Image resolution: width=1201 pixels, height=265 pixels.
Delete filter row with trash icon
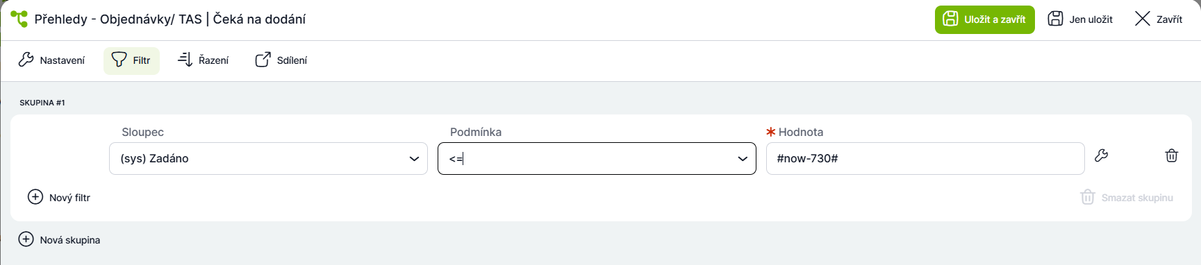coord(1171,155)
